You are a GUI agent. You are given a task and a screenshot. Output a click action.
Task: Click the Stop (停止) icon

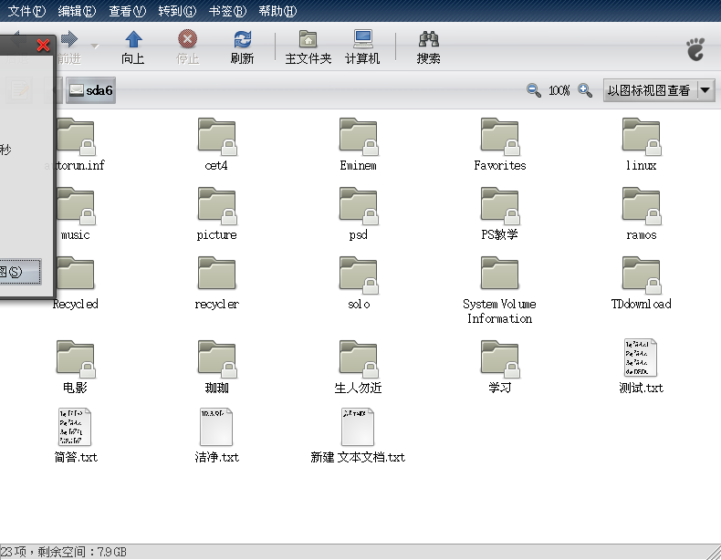(188, 39)
